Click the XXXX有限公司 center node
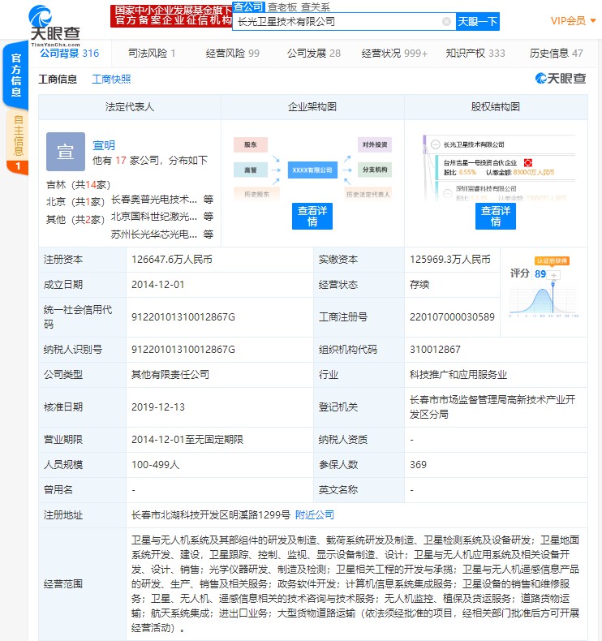Viewport: 602px width, 641px height. [x=312, y=170]
